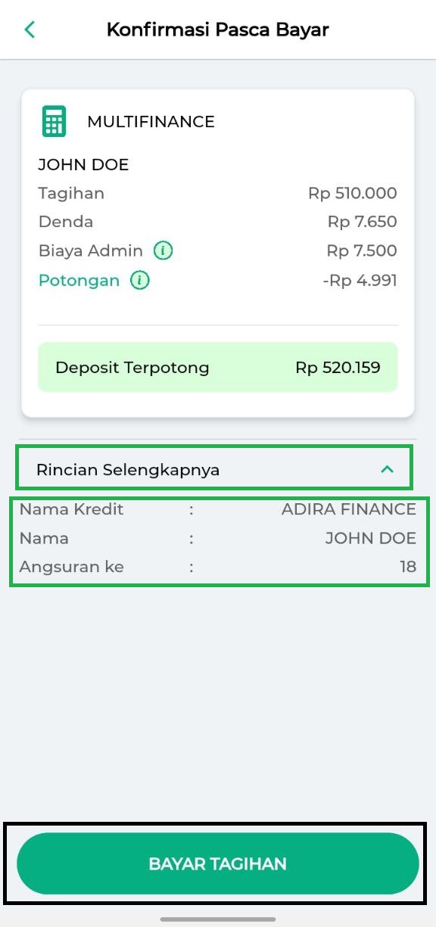Tap the green Potongan label
The height and width of the screenshot is (927, 436).
(x=79, y=281)
